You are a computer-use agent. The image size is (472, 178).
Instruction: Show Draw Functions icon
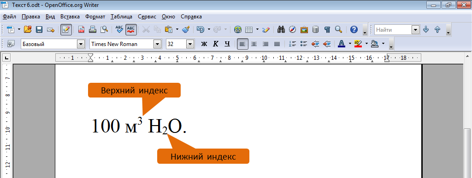point(266,29)
